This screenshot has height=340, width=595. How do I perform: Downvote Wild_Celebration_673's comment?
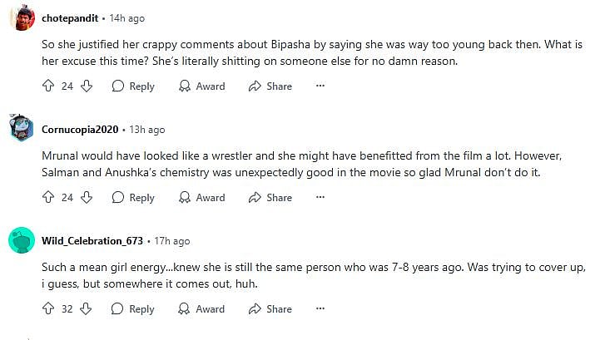tap(87, 309)
